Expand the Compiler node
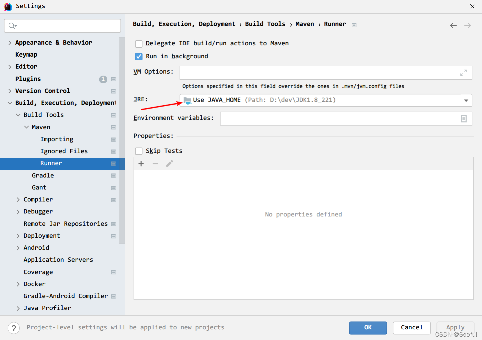 tap(18, 199)
